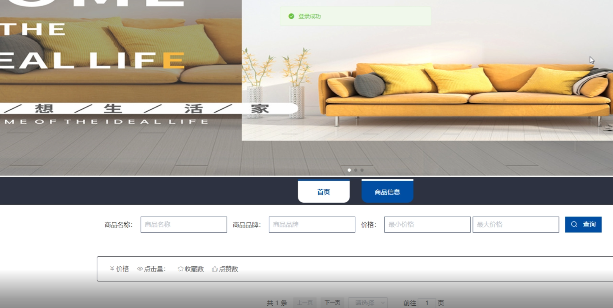Switch to the second carousel indicator dot

pos(356,170)
